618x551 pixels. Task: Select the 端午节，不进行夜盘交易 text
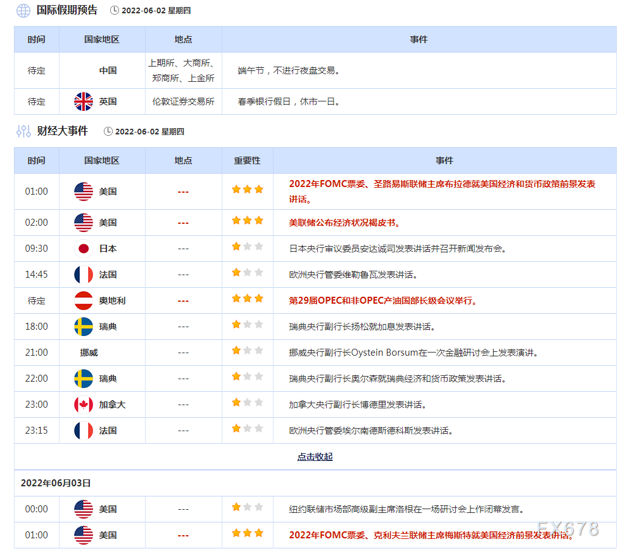(x=289, y=70)
